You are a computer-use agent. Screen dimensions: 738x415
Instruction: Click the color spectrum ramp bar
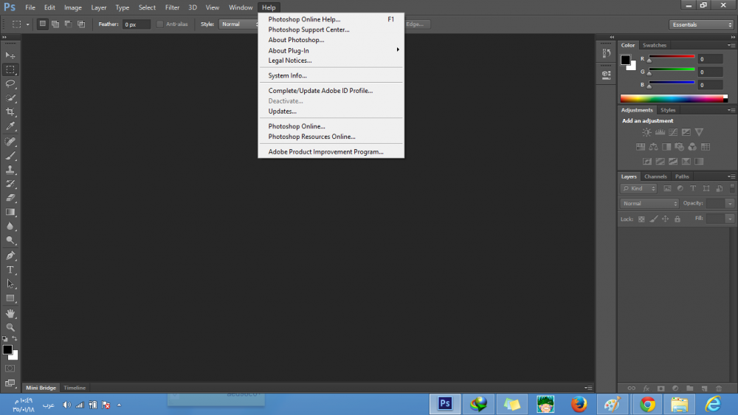(673, 98)
